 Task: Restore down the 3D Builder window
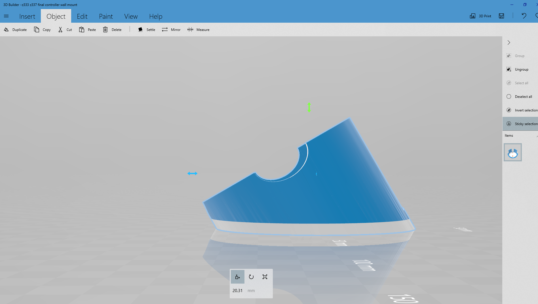click(525, 5)
